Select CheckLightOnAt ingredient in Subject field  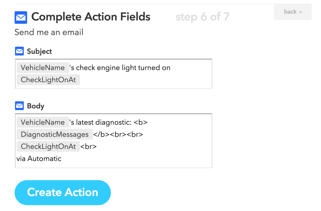click(x=48, y=80)
